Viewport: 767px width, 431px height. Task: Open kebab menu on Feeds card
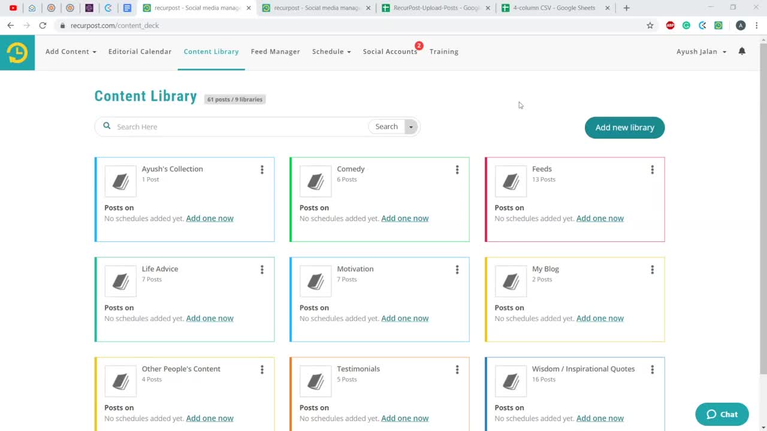[653, 170]
